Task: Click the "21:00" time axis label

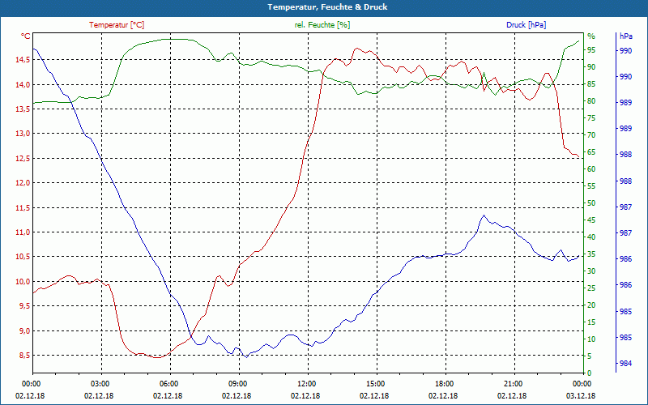Action: click(512, 383)
